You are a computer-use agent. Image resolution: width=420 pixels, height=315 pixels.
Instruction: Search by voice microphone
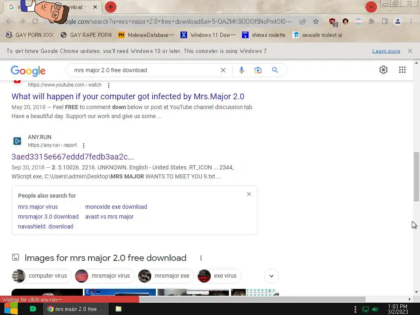click(x=241, y=70)
